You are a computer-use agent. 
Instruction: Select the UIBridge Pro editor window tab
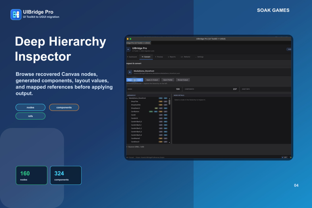tap(138, 43)
